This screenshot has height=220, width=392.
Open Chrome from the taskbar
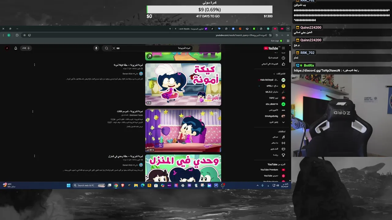[x=116, y=185]
